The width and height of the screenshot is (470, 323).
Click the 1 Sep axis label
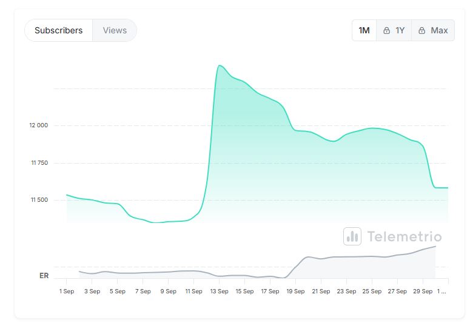66,291
